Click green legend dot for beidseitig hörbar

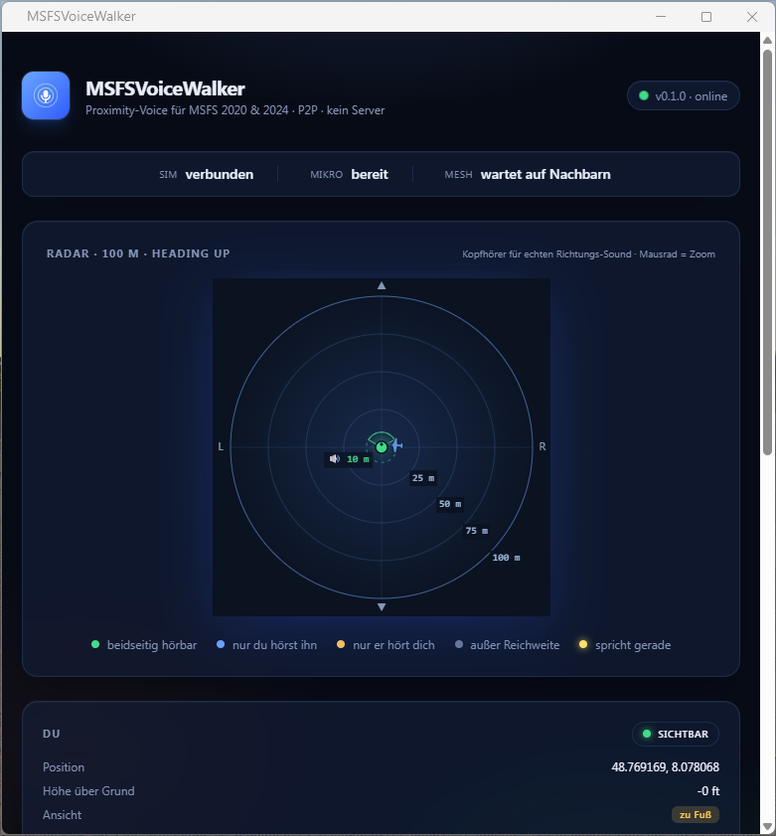click(95, 644)
